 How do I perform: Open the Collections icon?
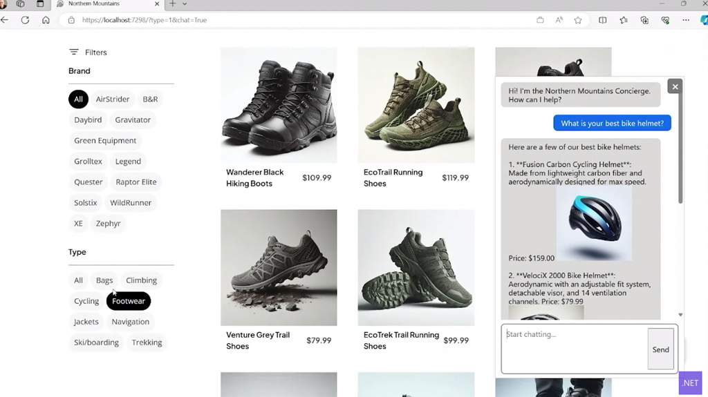pyautogui.click(x=644, y=20)
